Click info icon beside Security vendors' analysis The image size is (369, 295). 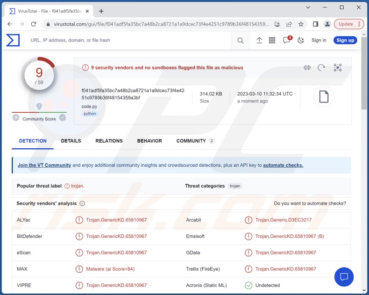click(x=82, y=204)
